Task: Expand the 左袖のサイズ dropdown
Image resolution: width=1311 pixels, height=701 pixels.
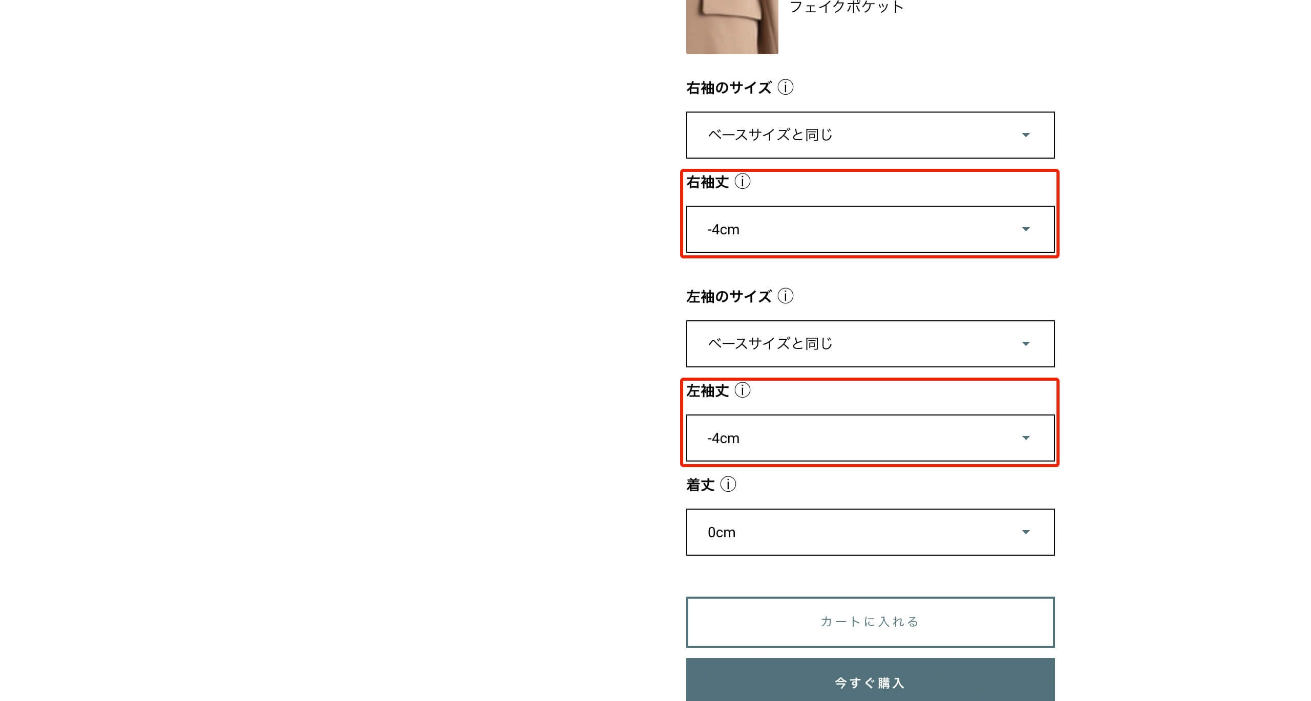Action: pyautogui.click(x=869, y=343)
